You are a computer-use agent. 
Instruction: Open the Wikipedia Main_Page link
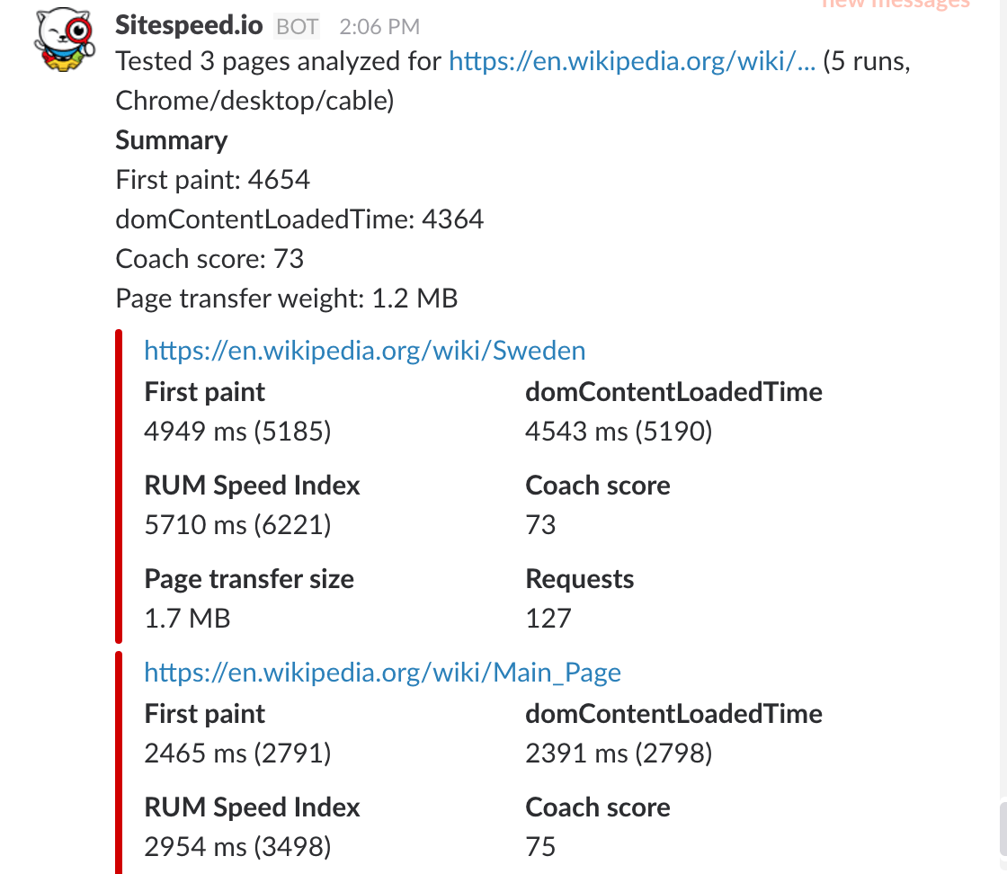(382, 673)
